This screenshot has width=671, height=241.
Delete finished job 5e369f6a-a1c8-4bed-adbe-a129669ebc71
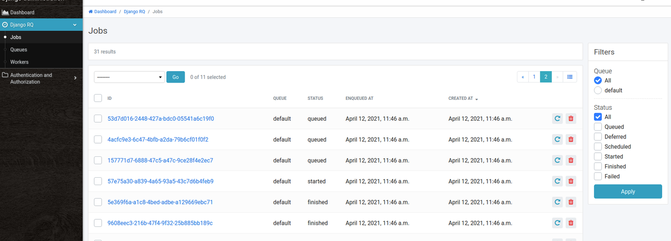pyautogui.click(x=571, y=202)
